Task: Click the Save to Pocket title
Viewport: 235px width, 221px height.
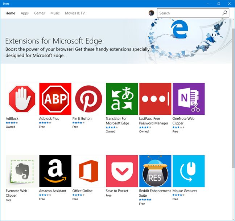Action: coord(117,191)
